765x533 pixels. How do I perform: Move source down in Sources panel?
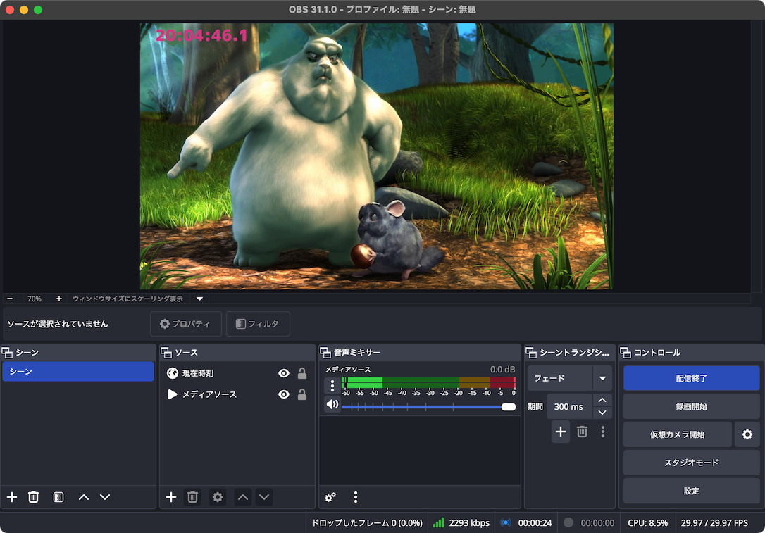click(264, 497)
